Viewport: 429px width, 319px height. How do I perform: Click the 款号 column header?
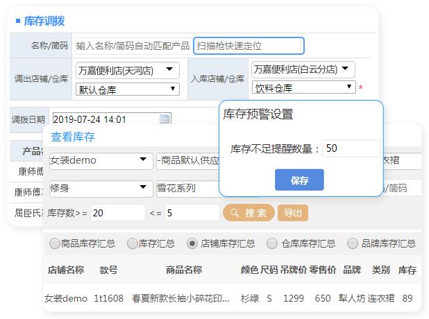[108, 270]
